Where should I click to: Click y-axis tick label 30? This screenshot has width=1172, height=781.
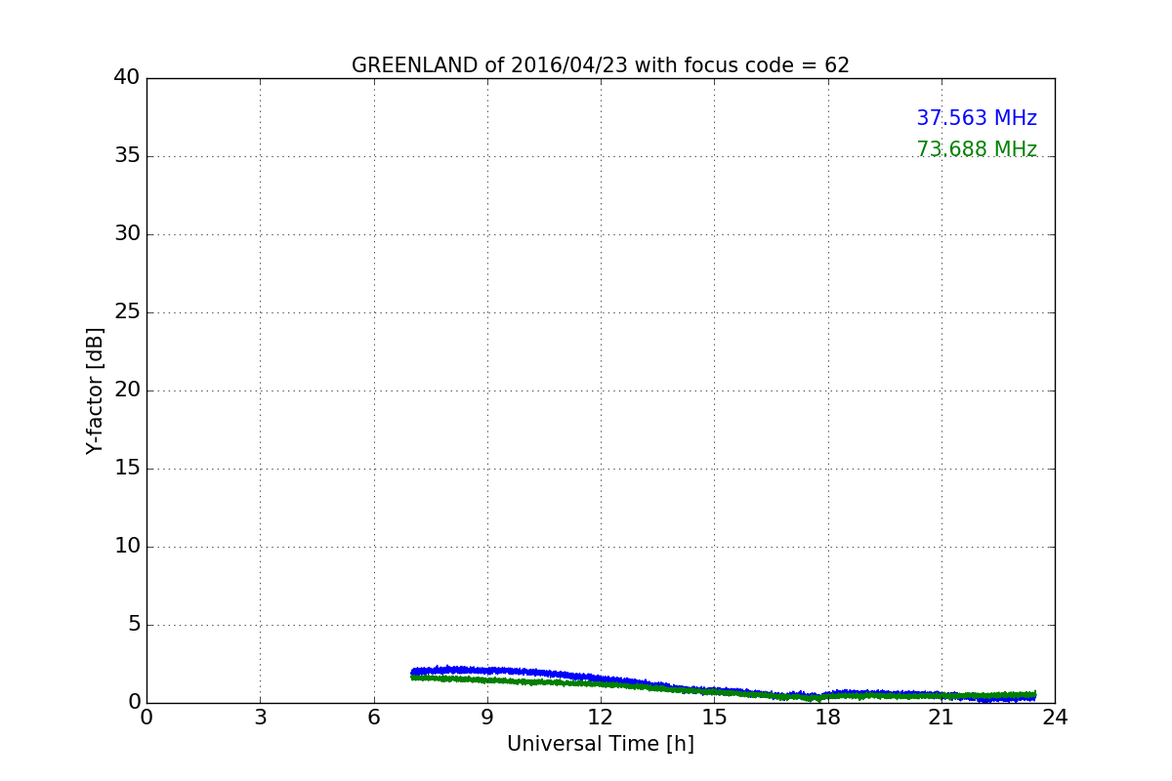(x=127, y=234)
